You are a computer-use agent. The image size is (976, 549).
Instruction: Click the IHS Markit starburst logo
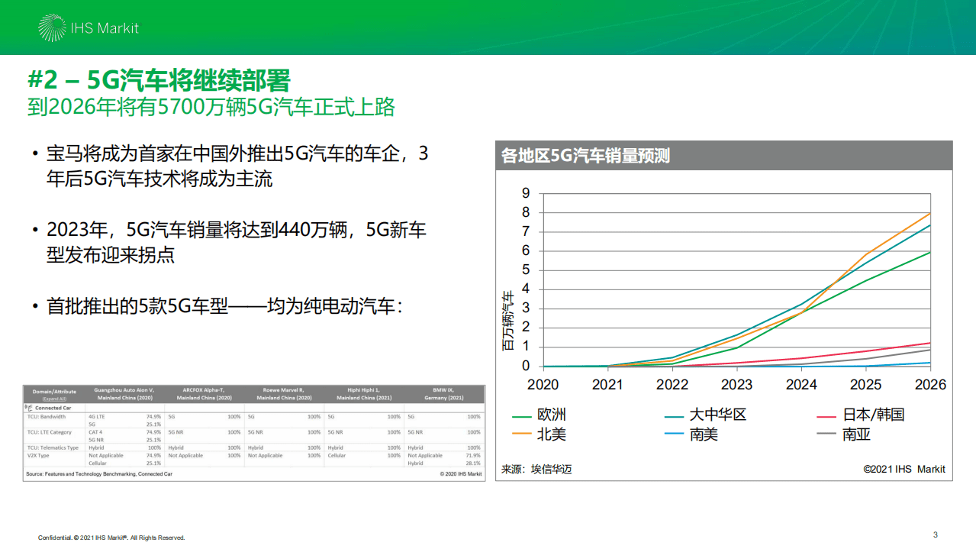pos(52,26)
